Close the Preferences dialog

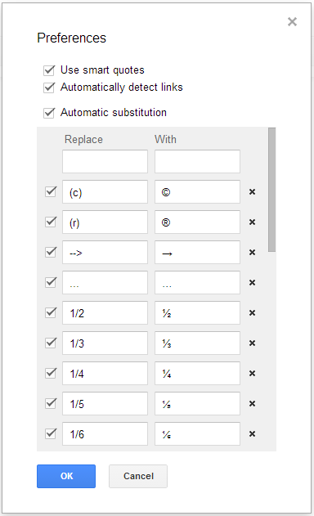(292, 22)
